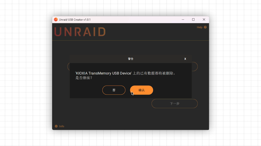Click the Info circle icon
The height and width of the screenshot is (146, 261).
[x=56, y=126]
